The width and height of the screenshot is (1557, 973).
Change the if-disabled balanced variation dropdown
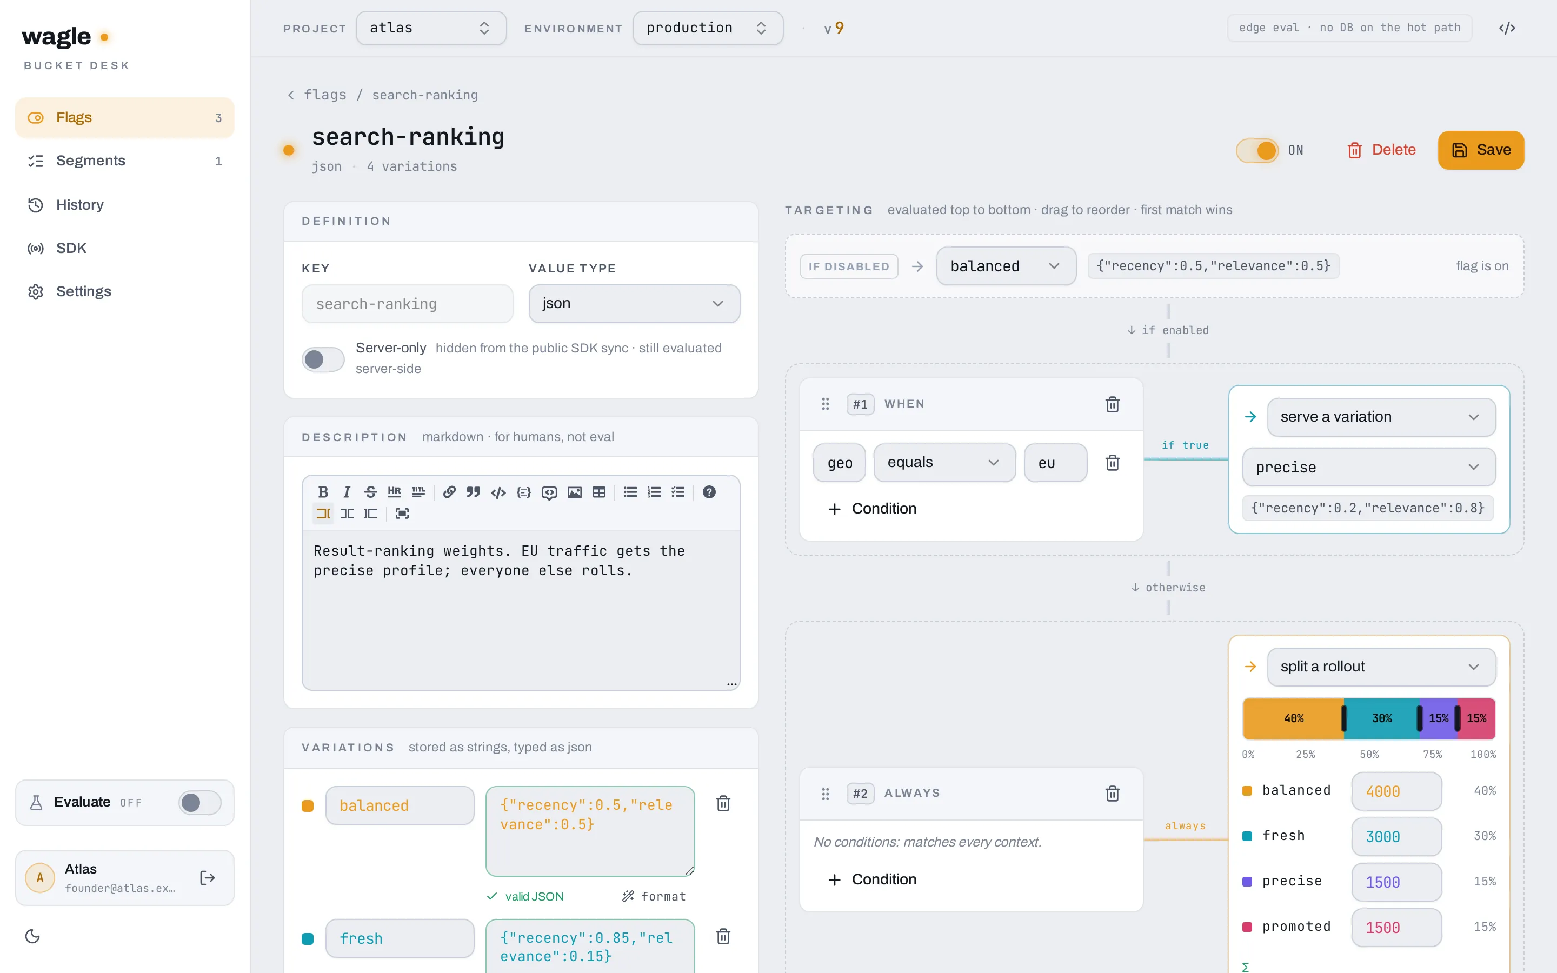pyautogui.click(x=1006, y=266)
